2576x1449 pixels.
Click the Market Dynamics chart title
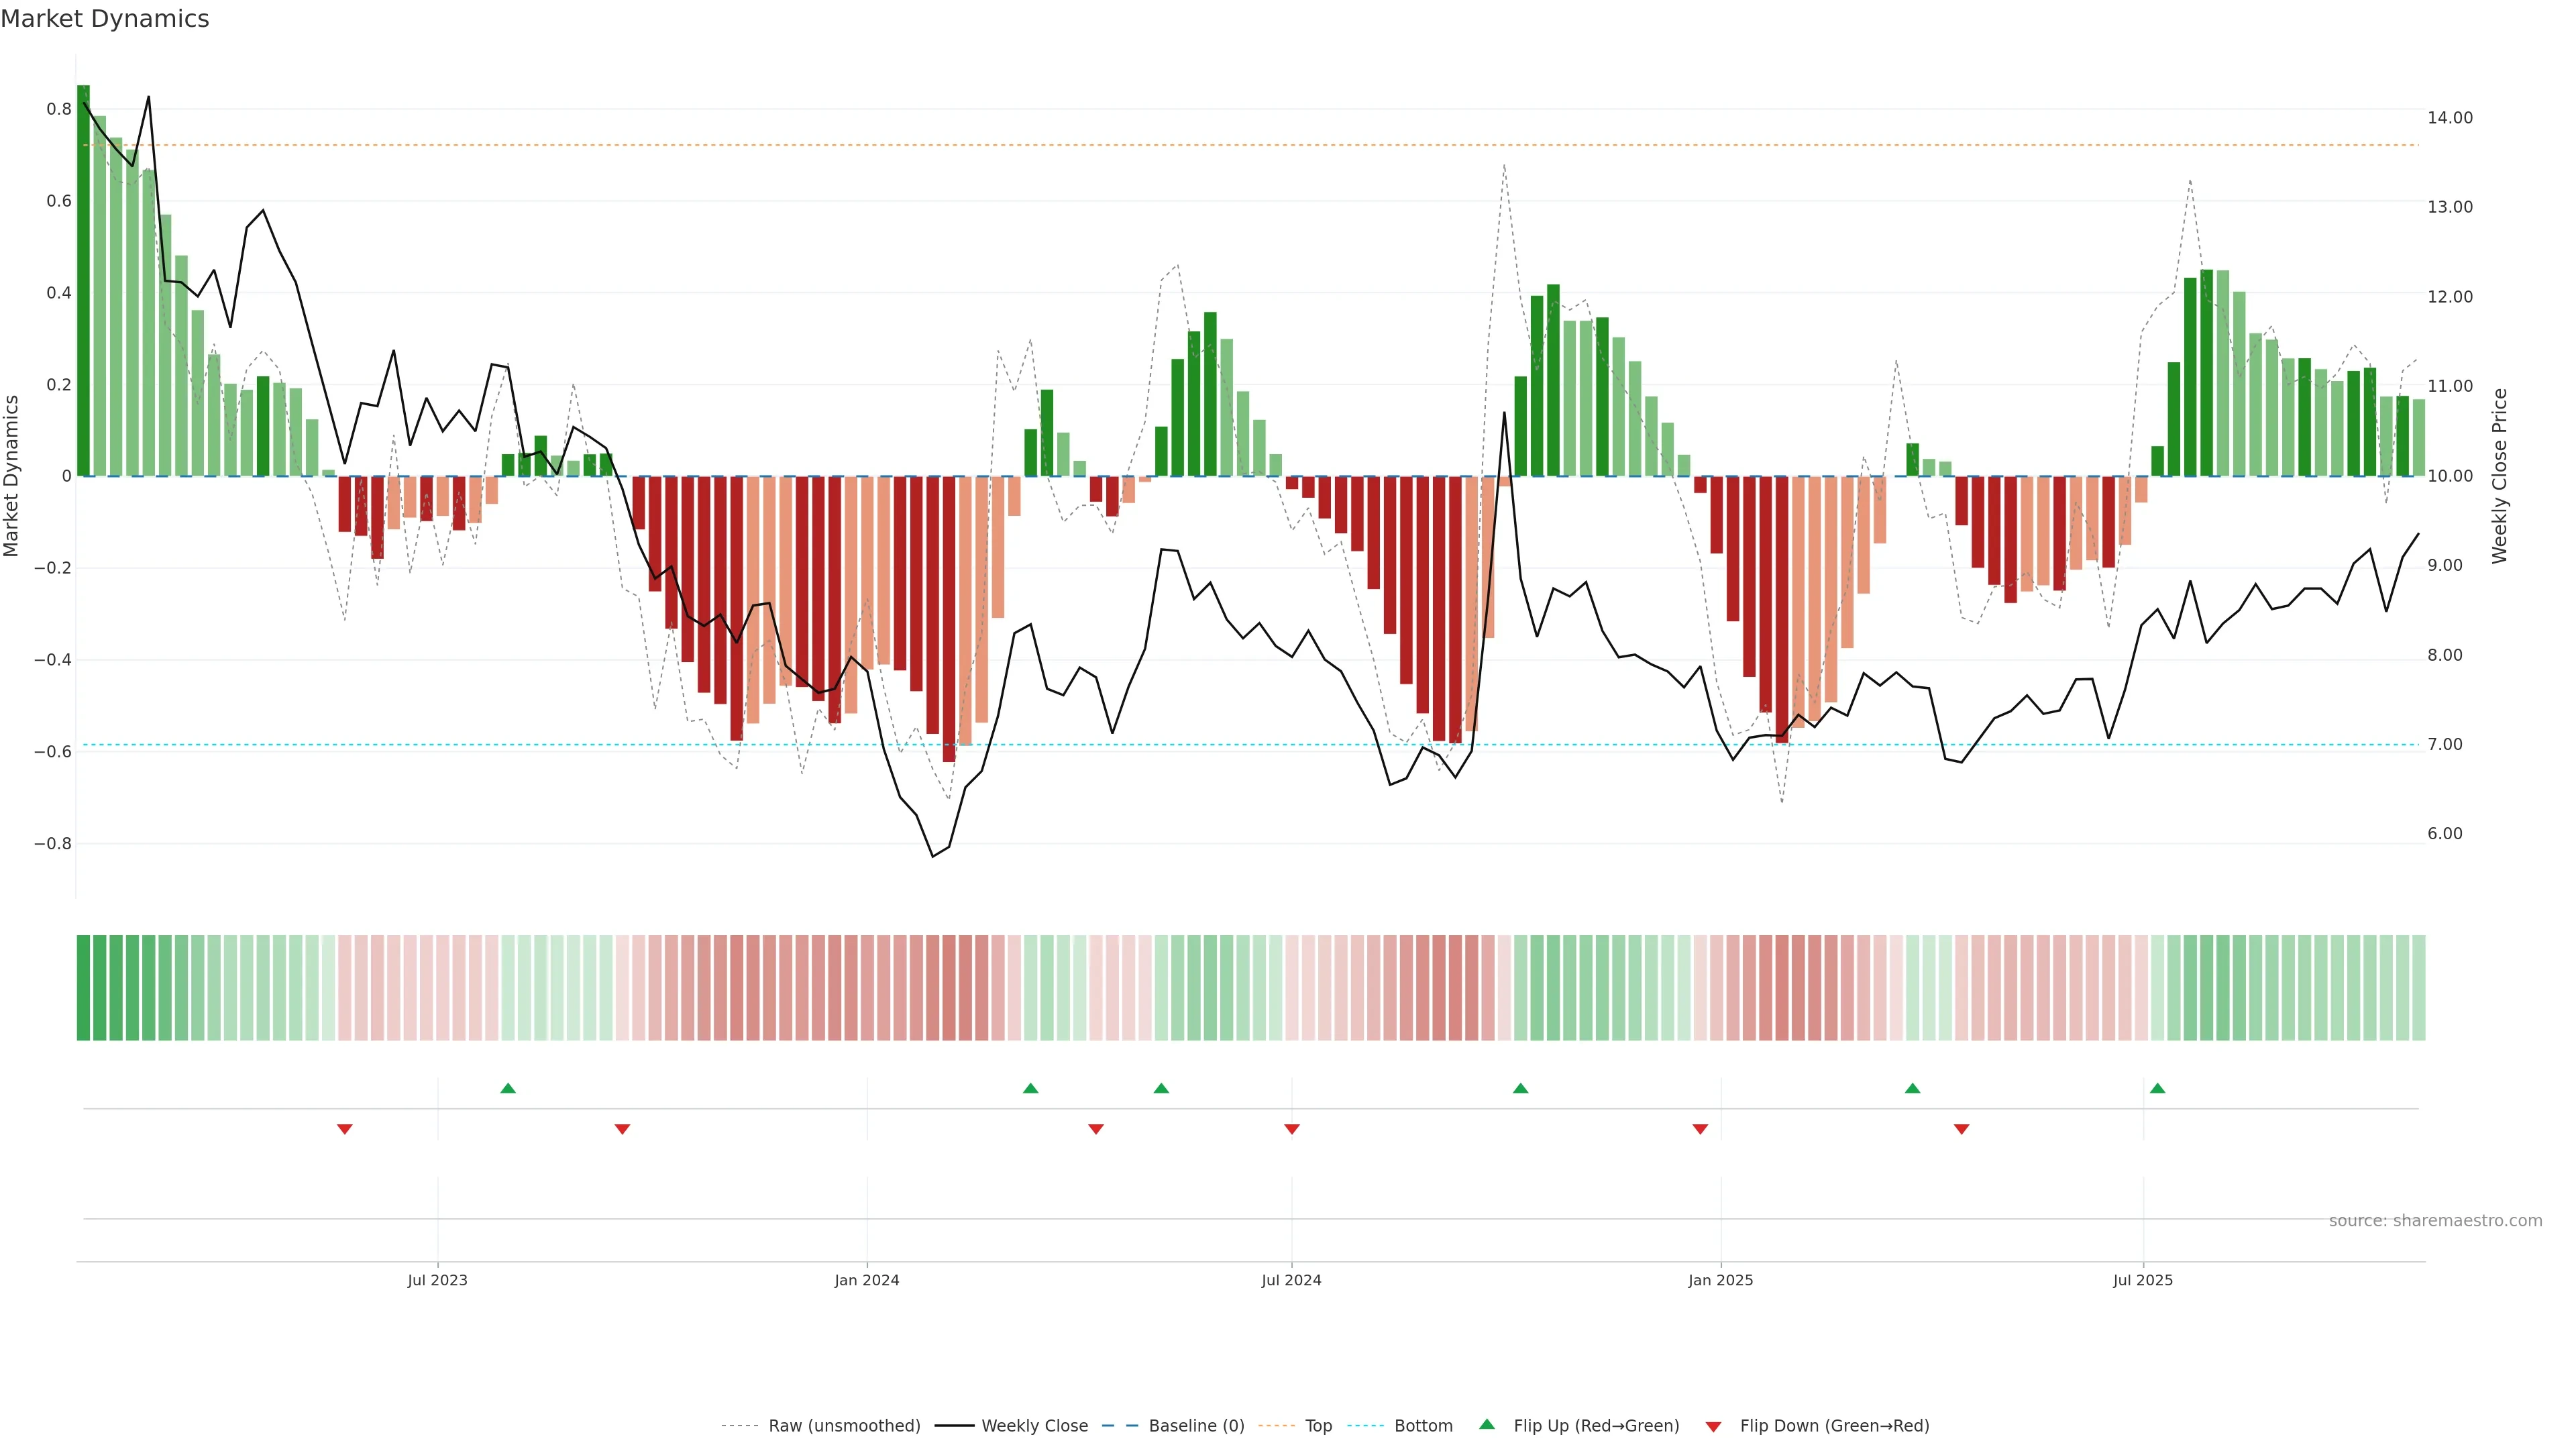coord(105,19)
